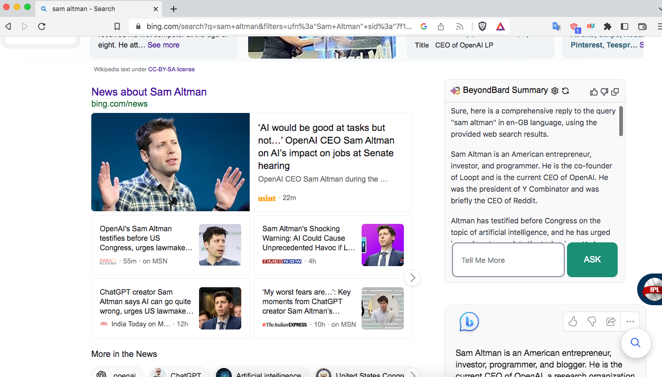
Task: Open Brave Shields lion icon
Action: (482, 26)
